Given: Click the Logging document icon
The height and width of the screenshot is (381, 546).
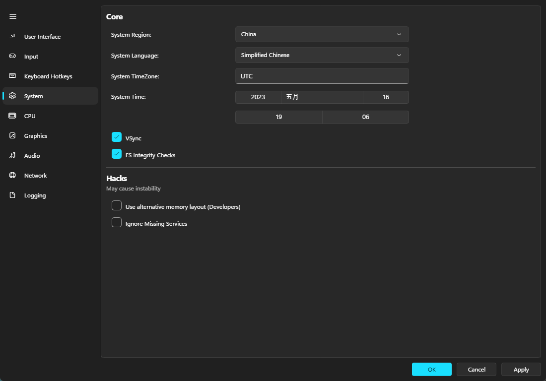Looking at the screenshot, I should [12, 195].
